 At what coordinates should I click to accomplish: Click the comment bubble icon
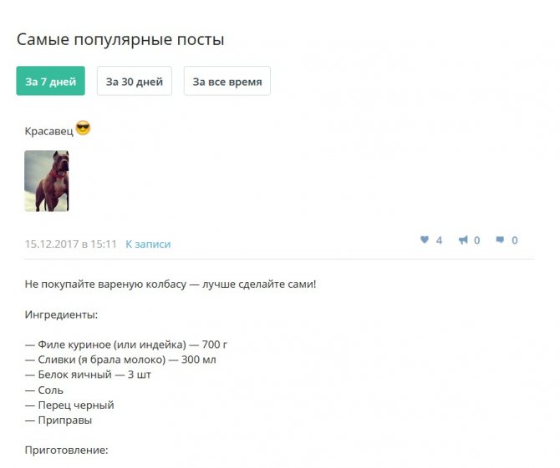coord(500,240)
